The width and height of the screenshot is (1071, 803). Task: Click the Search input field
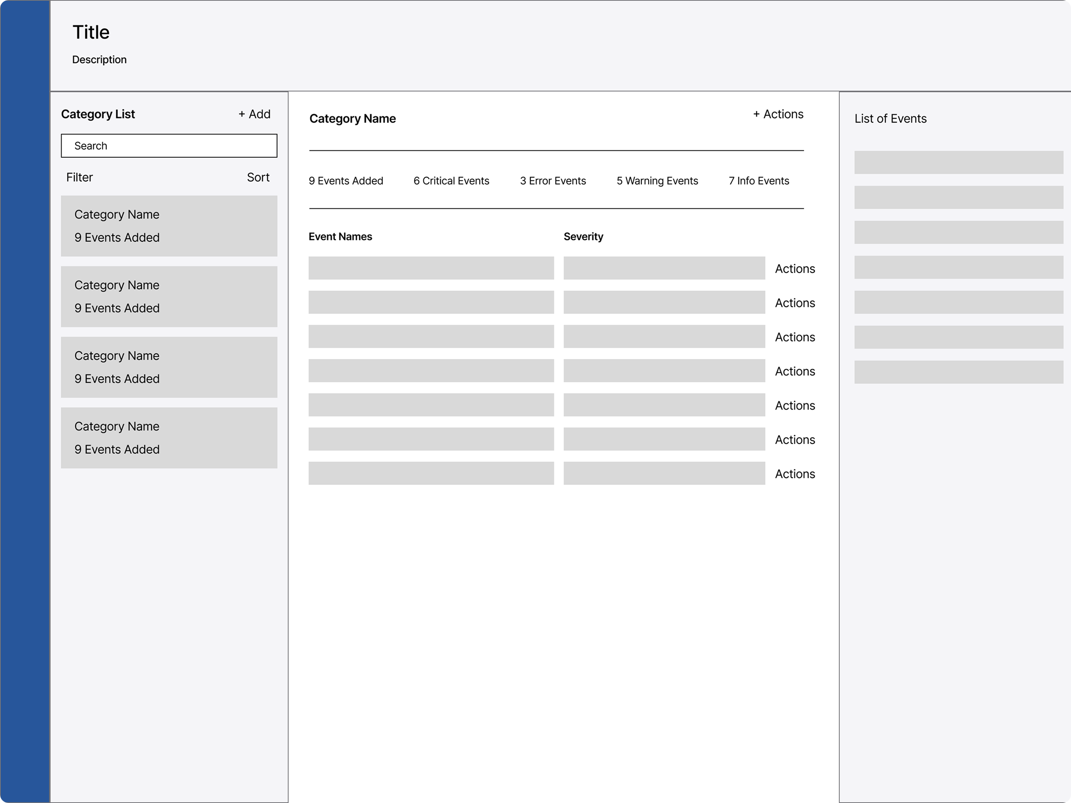click(x=169, y=145)
